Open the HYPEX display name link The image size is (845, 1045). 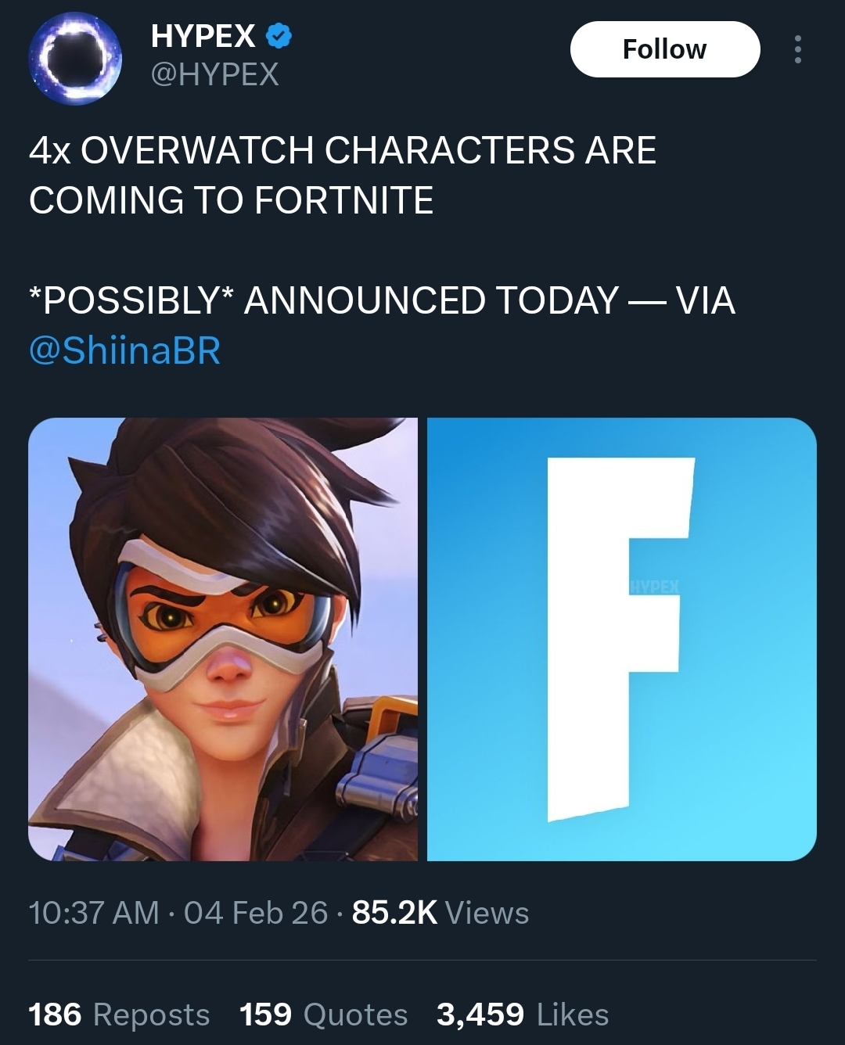tap(203, 36)
